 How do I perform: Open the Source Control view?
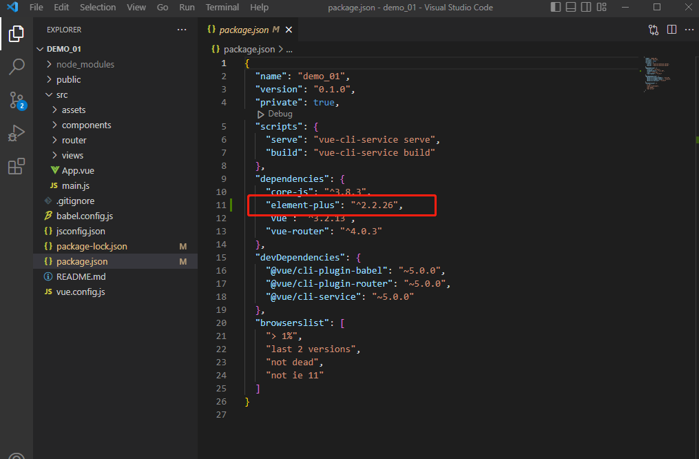click(x=17, y=100)
